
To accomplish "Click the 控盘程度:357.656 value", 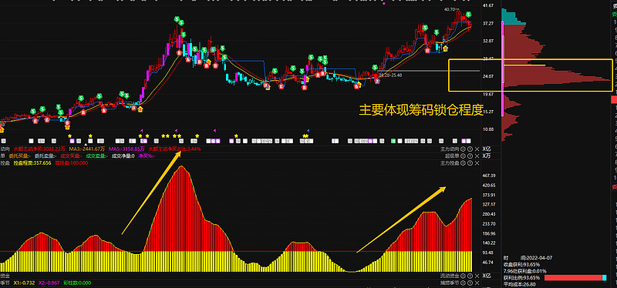I will tap(32, 162).
